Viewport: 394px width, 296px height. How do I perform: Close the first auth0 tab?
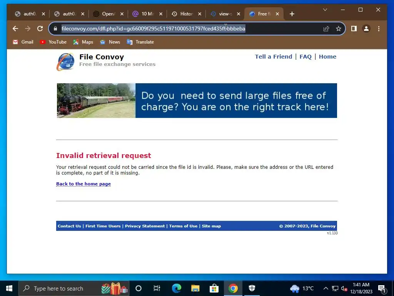(43, 14)
